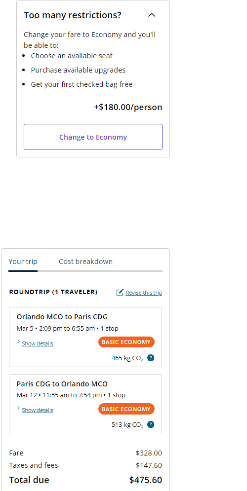The image size is (247, 491).
Task: Select the Paris CDG to Orlando MCO title
Action: [62, 383]
